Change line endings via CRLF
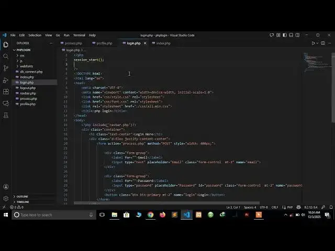Image resolution: width=335 pixels, height=251 pixels. [275, 207]
